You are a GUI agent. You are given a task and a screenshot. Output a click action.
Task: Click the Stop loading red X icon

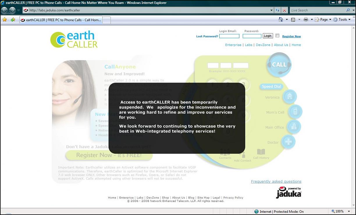coord(284,10)
